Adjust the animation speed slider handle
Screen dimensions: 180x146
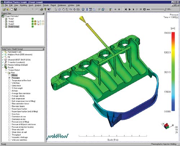click(x=165, y=9)
